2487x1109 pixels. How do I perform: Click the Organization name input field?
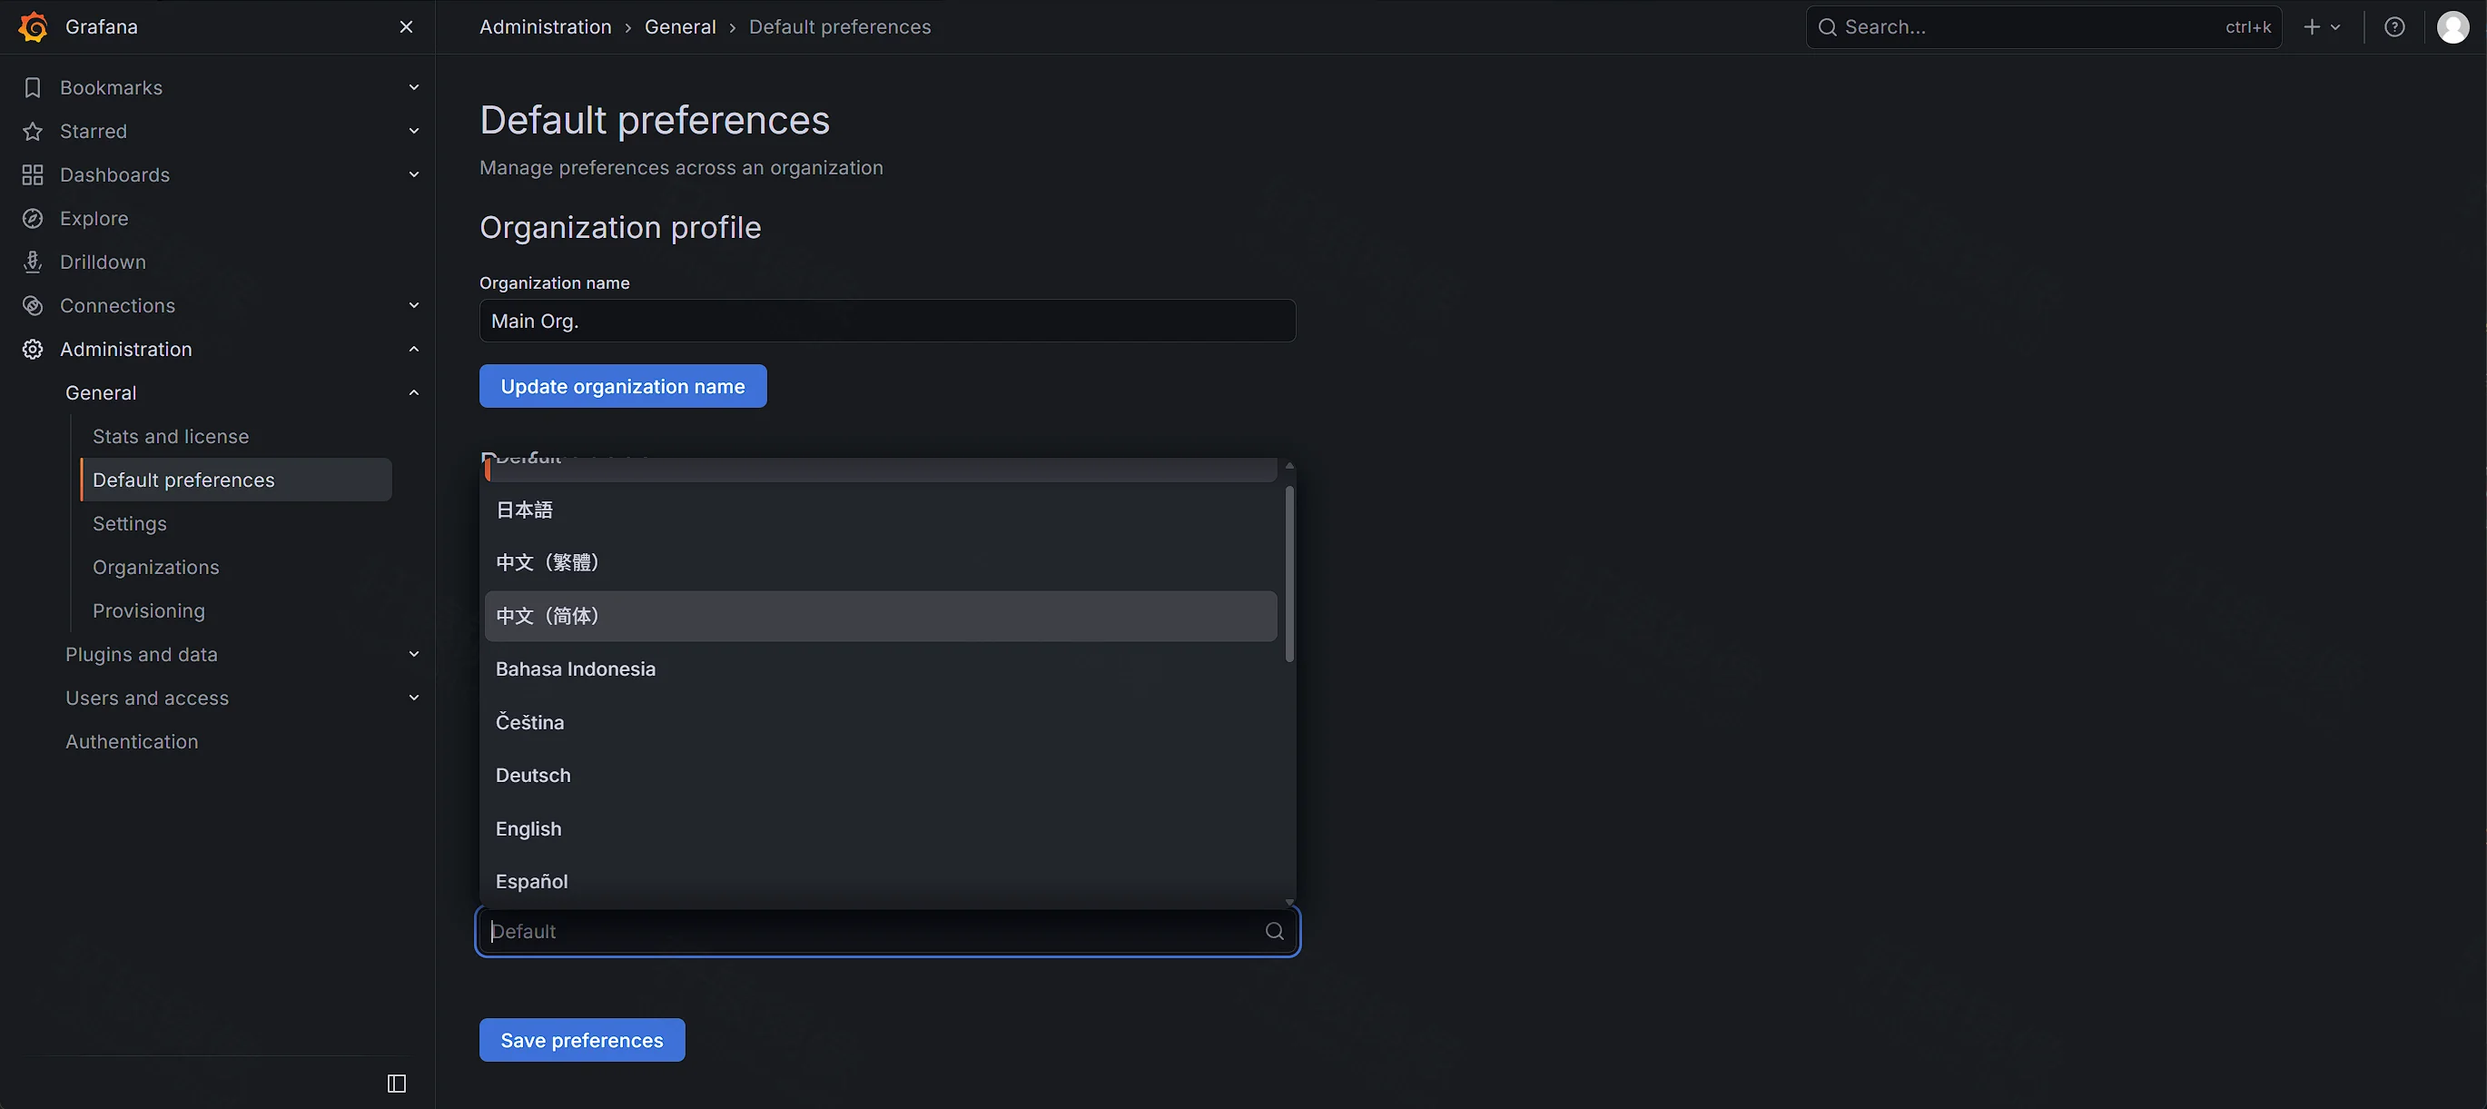[887, 321]
